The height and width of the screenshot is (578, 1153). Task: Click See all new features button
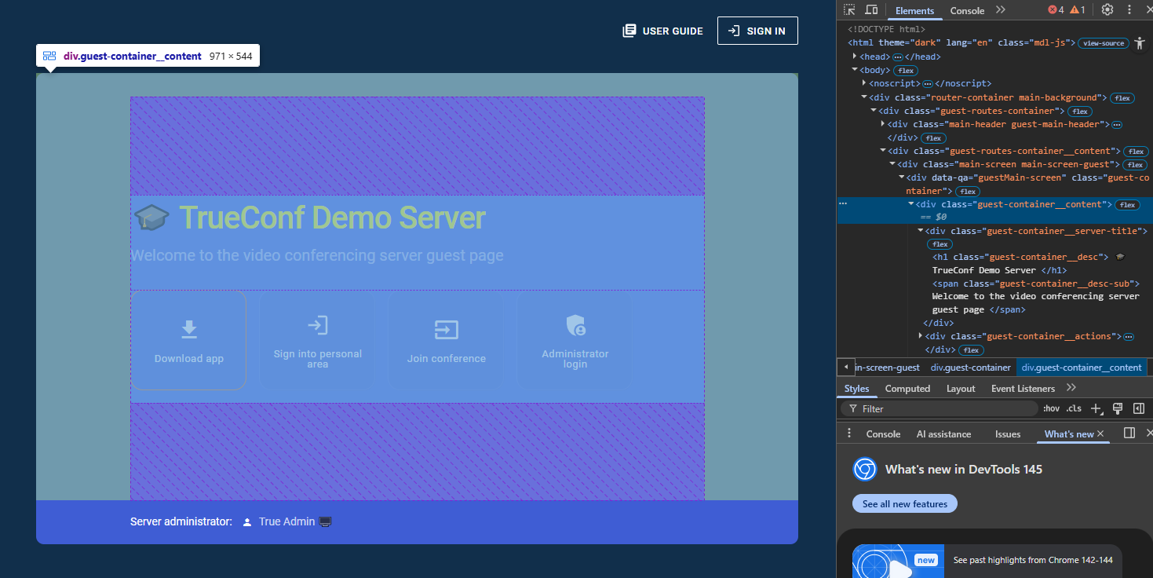[904, 504]
